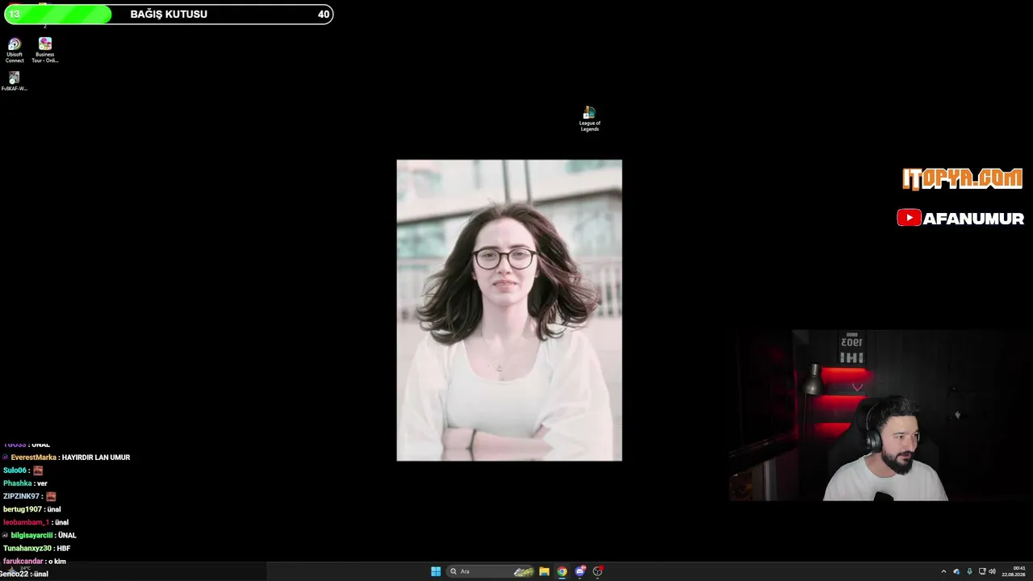Open the volume control in the system tray
The width and height of the screenshot is (1033, 581).
(992, 571)
